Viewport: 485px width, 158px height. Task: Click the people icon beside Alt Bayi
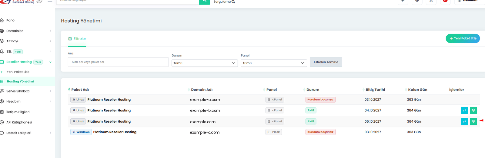pyautogui.click(x=2, y=41)
